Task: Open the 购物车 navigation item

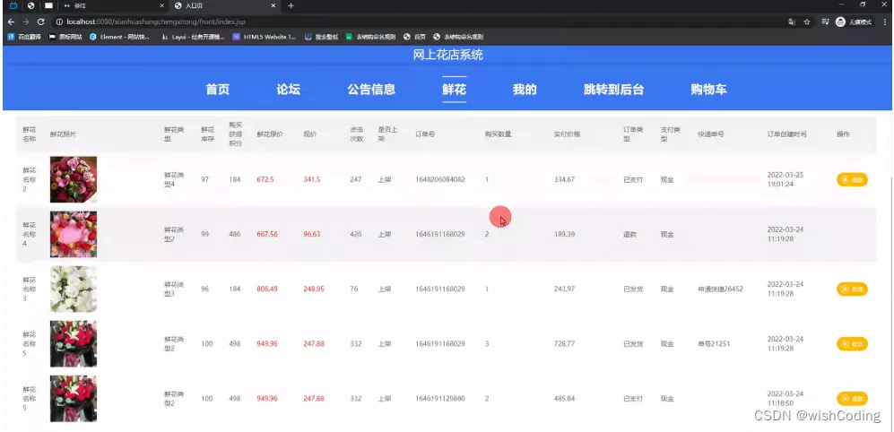Action: coord(708,90)
